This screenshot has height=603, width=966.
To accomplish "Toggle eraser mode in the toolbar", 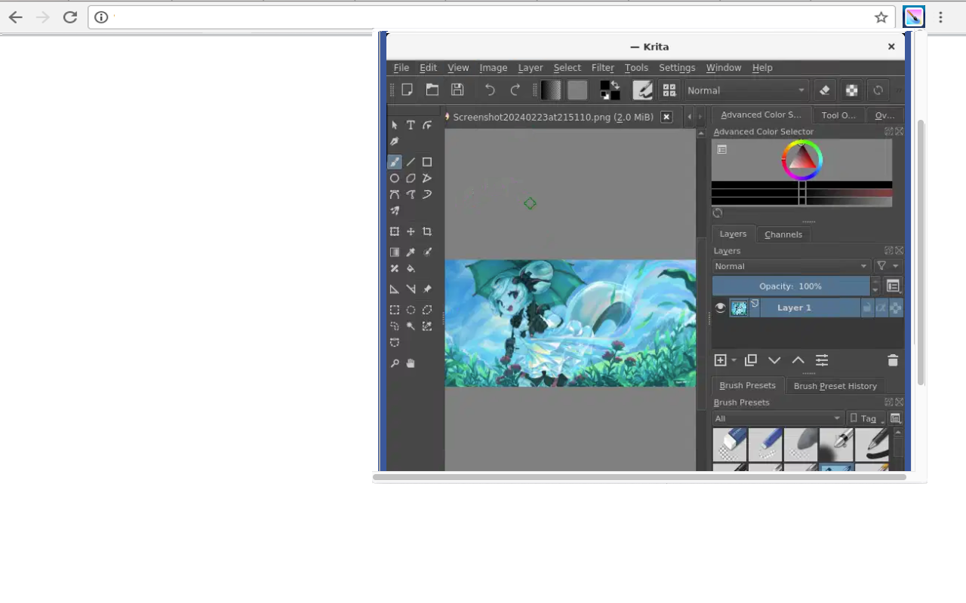I will (x=824, y=90).
